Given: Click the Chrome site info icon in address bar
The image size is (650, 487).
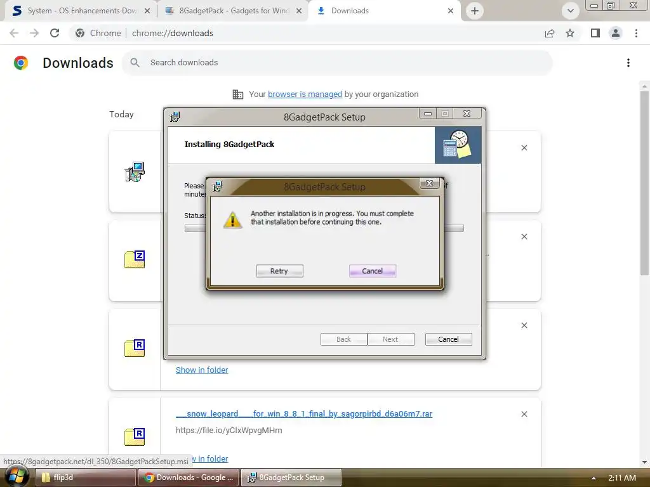Looking at the screenshot, I should pyautogui.click(x=80, y=33).
